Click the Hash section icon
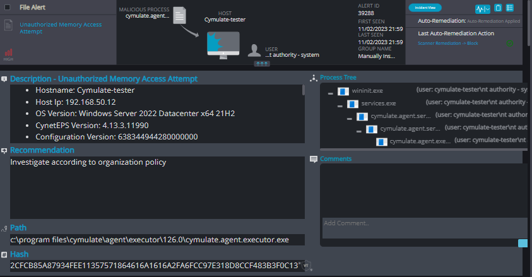This screenshot has width=532, height=277. pyautogui.click(x=4, y=255)
